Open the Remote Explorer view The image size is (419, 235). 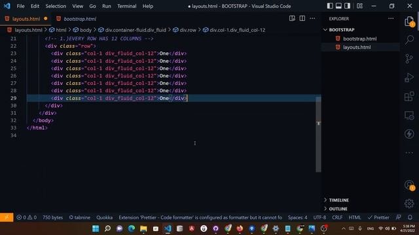click(409, 116)
